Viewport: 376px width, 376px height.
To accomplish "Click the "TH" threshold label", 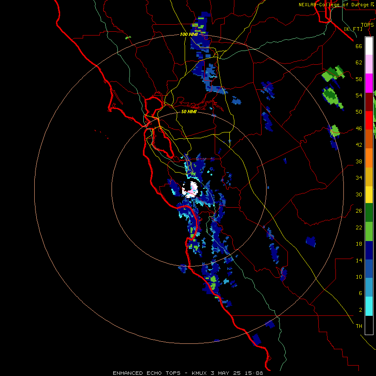I will point(359,326).
